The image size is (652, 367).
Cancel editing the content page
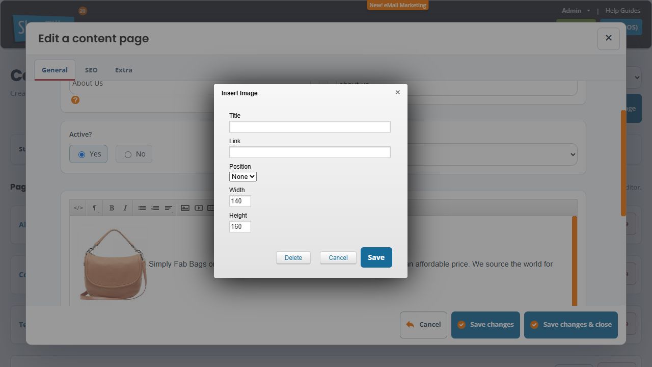[x=423, y=325]
